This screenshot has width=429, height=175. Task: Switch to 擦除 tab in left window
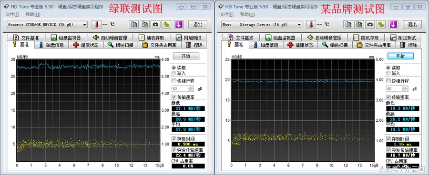[194, 45]
